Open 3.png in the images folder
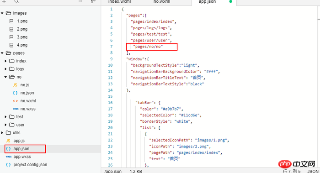The image size is (320, 173). point(22,37)
